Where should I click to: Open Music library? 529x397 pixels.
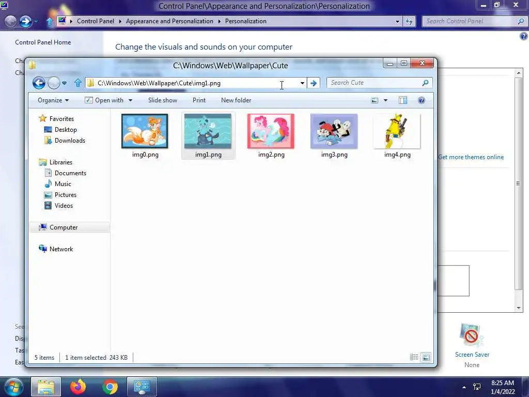click(58, 184)
